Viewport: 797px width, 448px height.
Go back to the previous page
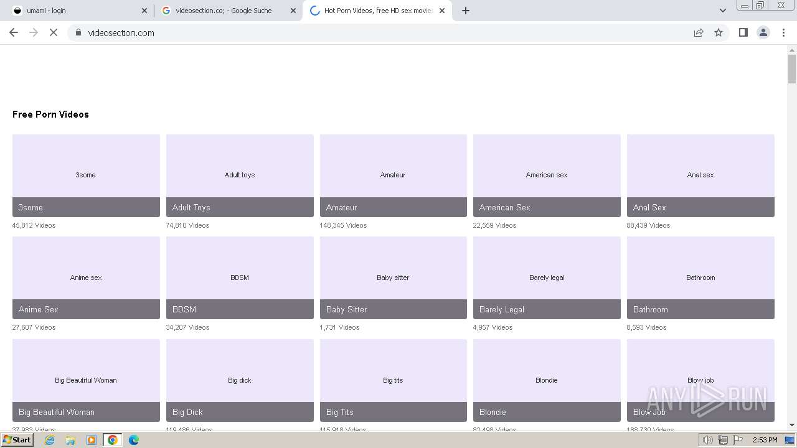14,32
